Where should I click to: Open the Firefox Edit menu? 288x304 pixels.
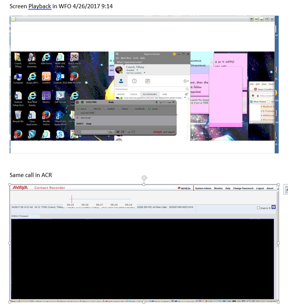[x=257, y=84]
